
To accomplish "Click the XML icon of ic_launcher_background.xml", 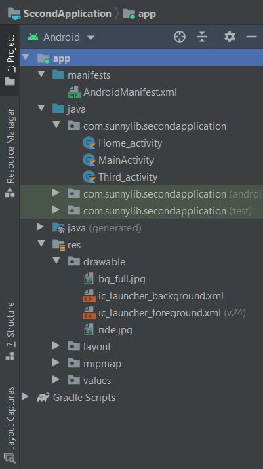I will [x=89, y=296].
